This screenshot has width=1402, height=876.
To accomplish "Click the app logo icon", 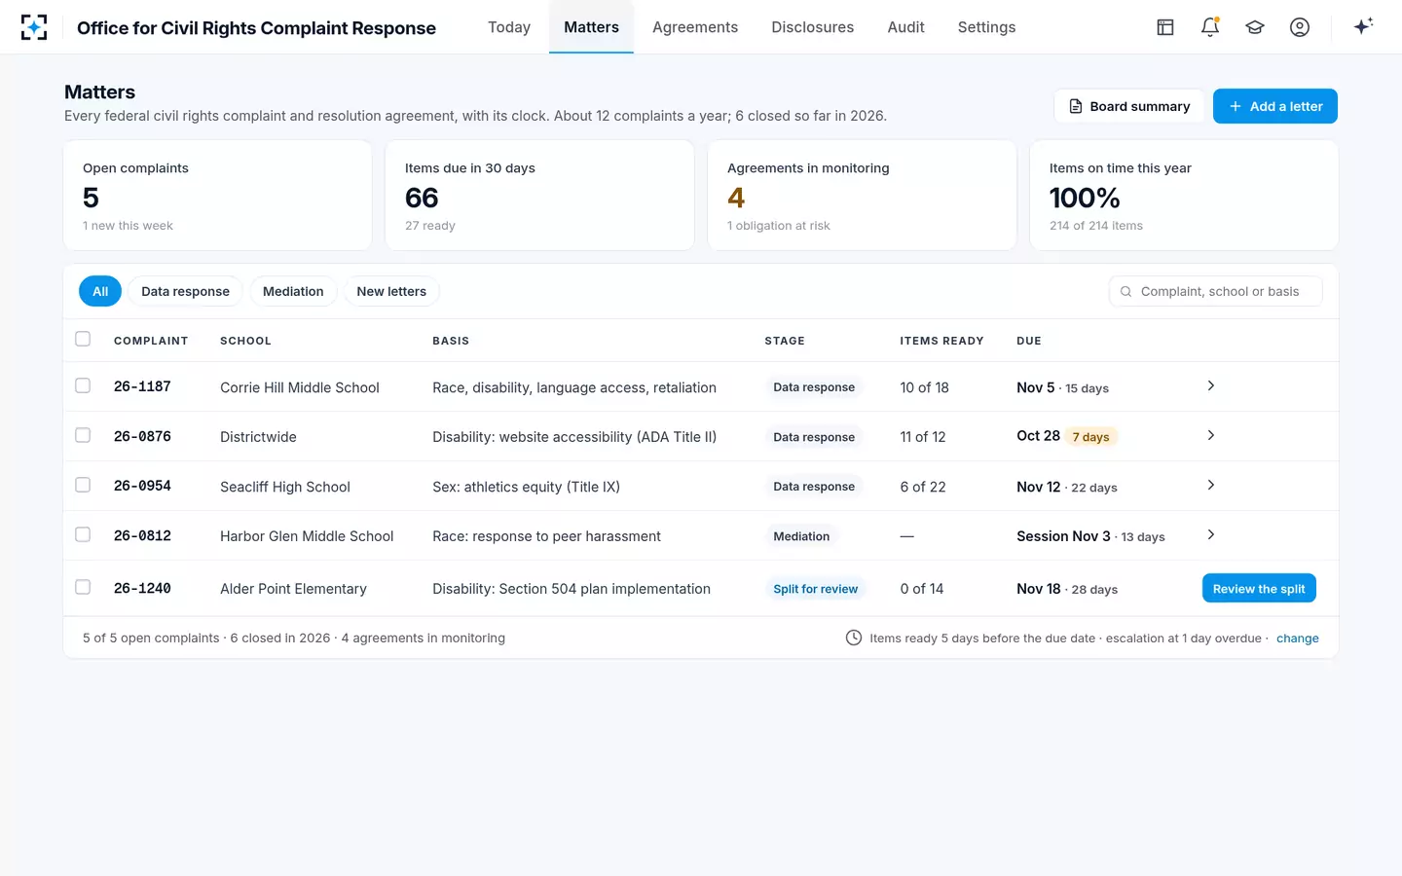I will click(x=34, y=27).
